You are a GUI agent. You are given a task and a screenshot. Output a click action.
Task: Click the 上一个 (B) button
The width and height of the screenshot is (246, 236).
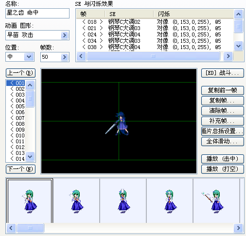20,73
